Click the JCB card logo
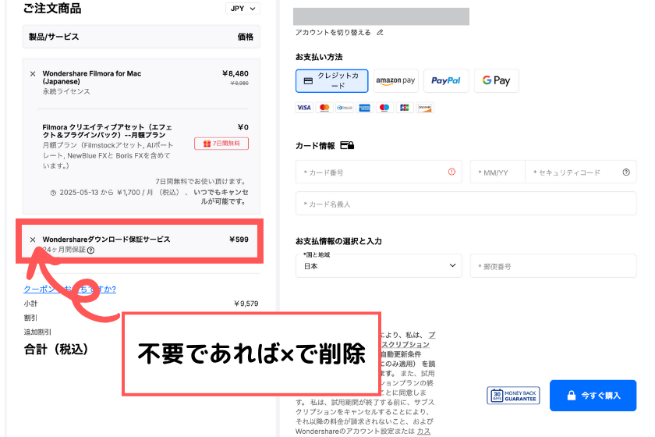This screenshot has height=437, width=655. point(405,108)
